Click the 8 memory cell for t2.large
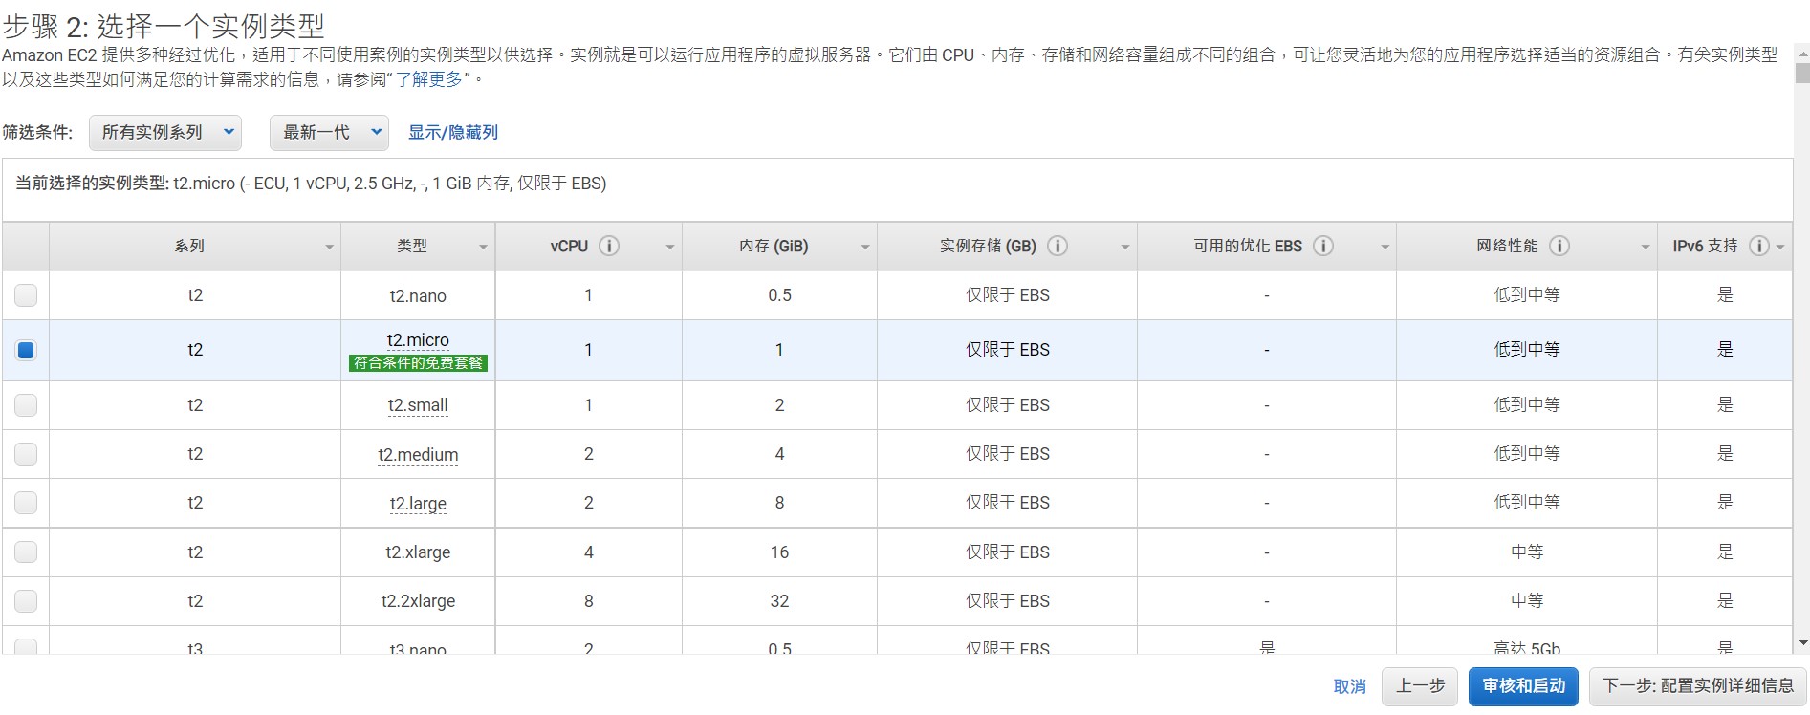This screenshot has height=715, width=1810. (x=780, y=503)
